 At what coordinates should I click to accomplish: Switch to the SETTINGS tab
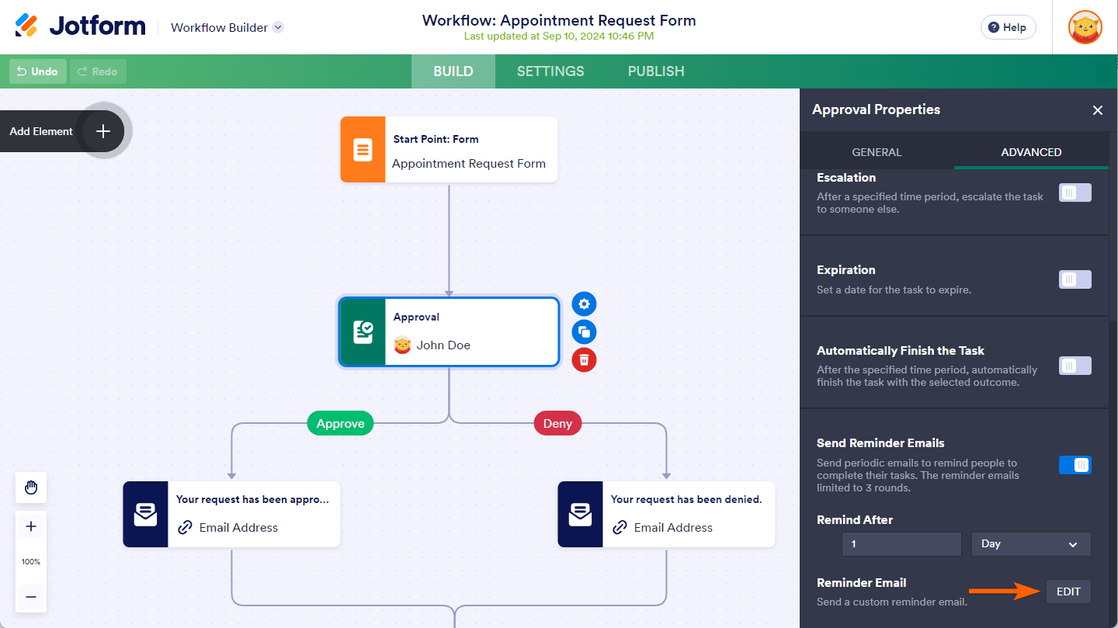(x=550, y=71)
